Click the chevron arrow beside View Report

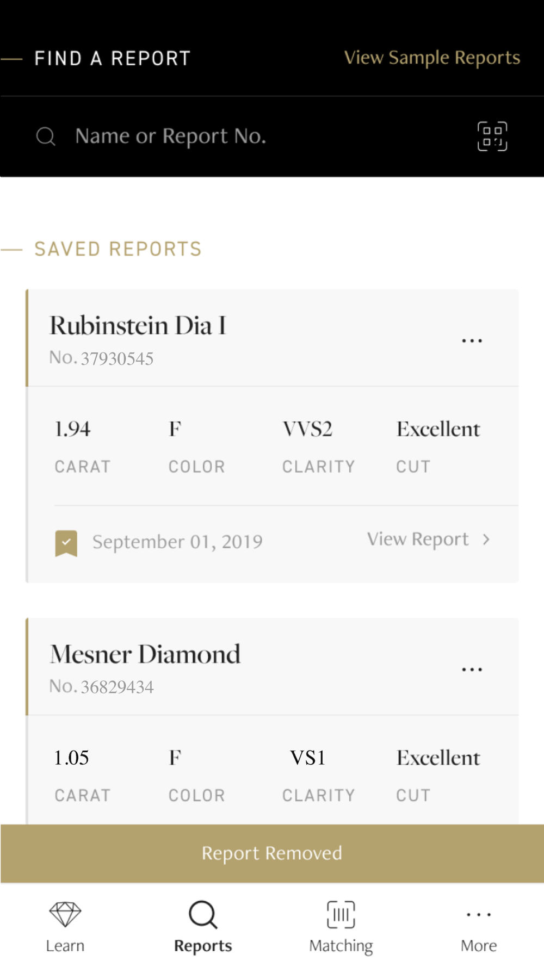[x=486, y=539]
